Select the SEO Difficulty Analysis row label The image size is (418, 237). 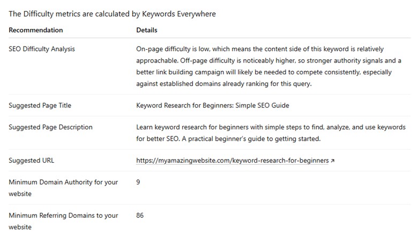point(42,49)
